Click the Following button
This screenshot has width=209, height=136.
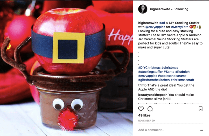coord(181,9)
